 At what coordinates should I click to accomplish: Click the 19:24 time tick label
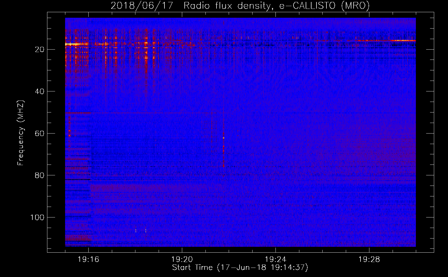point(276,260)
